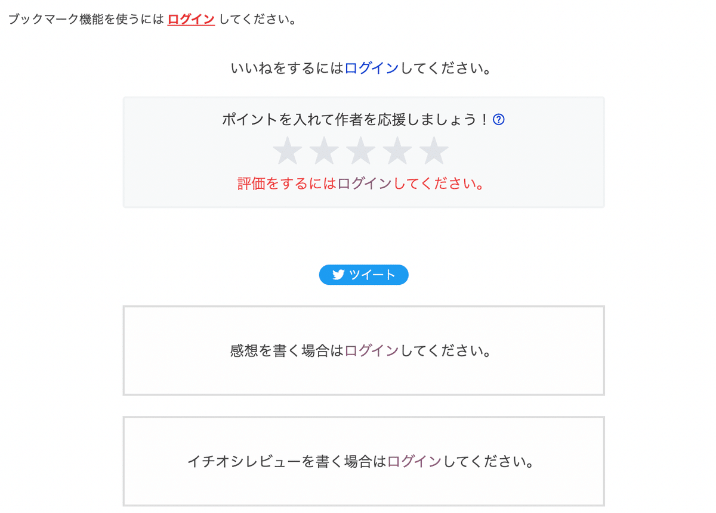Pick the fourth rating star
The width and height of the screenshot is (716, 513).
coord(397,151)
